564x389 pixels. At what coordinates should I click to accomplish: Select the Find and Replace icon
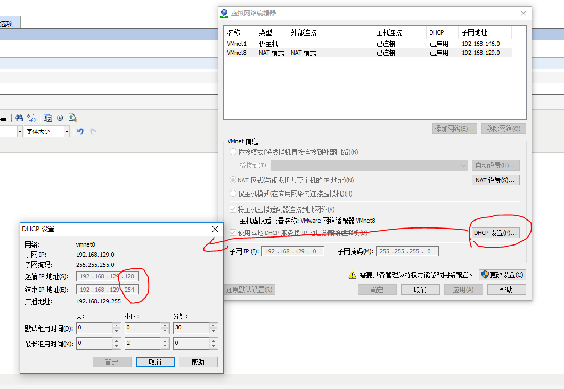[x=31, y=117]
